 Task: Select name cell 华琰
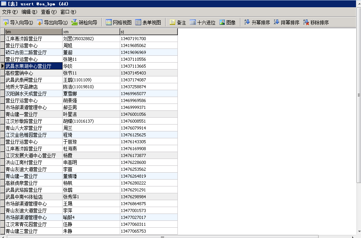coord(91,66)
